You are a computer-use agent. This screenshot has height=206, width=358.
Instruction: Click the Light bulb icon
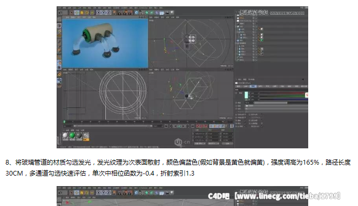(172, 13)
